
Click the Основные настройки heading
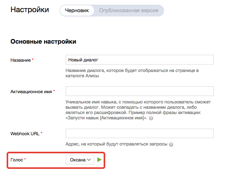click(x=43, y=41)
